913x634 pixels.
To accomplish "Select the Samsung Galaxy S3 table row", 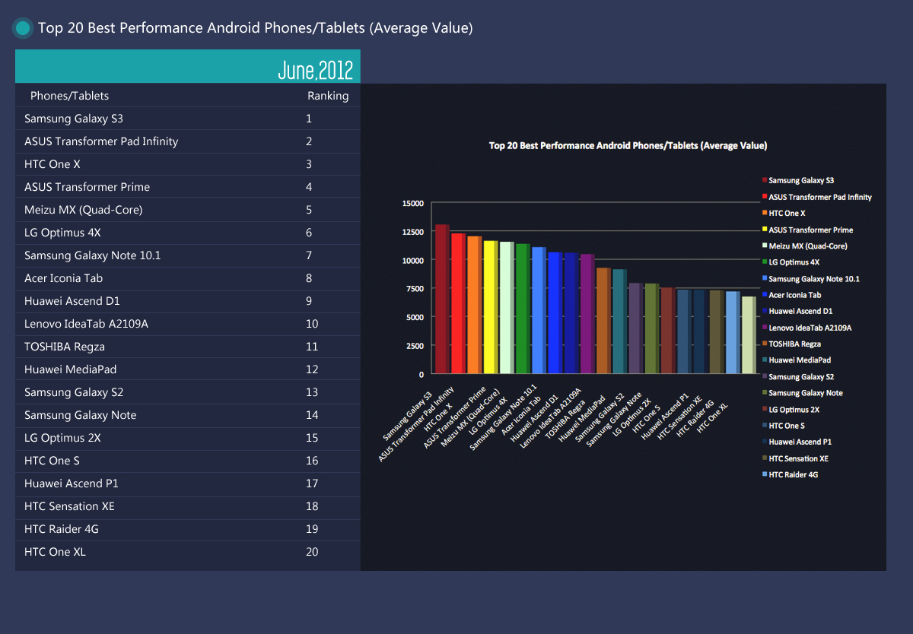I will pos(187,119).
